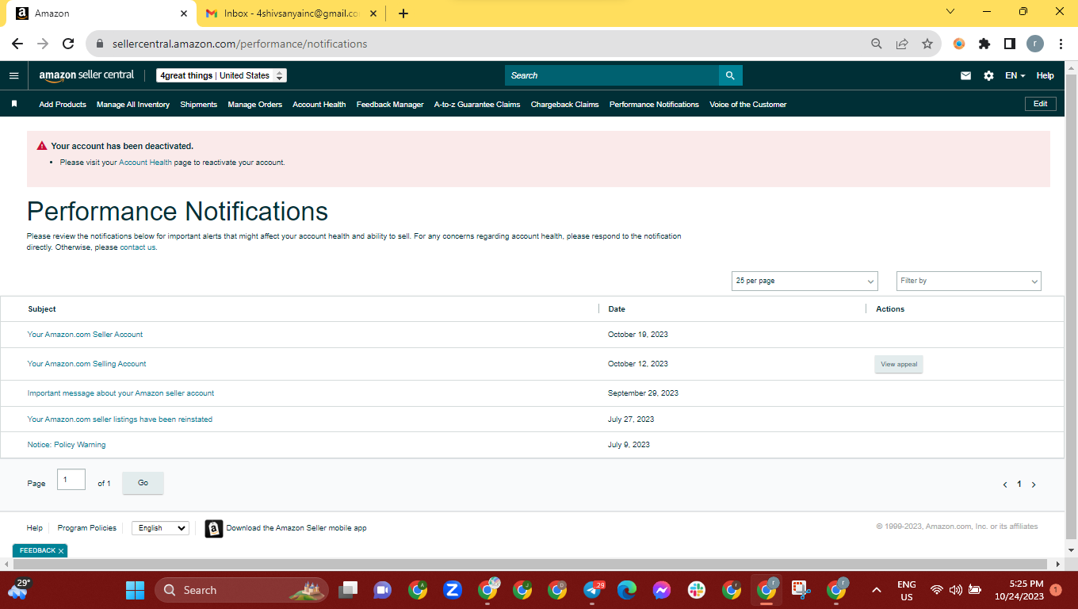1078x609 pixels.
Task: Open Feedback Manager in the nav bar
Action: click(x=390, y=105)
